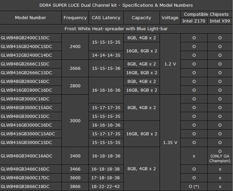Select the Frequency column header
Viewport: 233px width, 191px height.
[x=75, y=17]
